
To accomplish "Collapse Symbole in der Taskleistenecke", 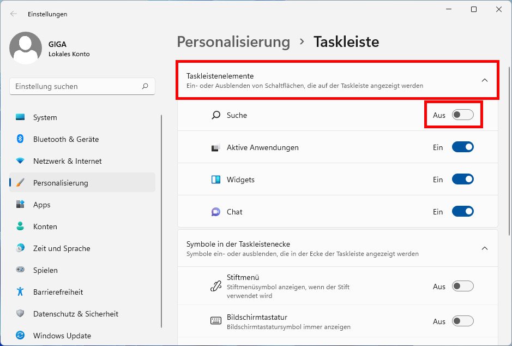I will coord(484,248).
